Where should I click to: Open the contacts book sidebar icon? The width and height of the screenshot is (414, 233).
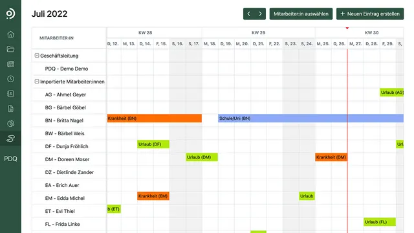10,94
